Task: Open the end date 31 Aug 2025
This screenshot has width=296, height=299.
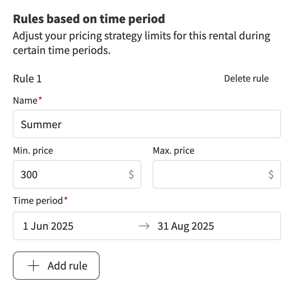Action: click(186, 226)
